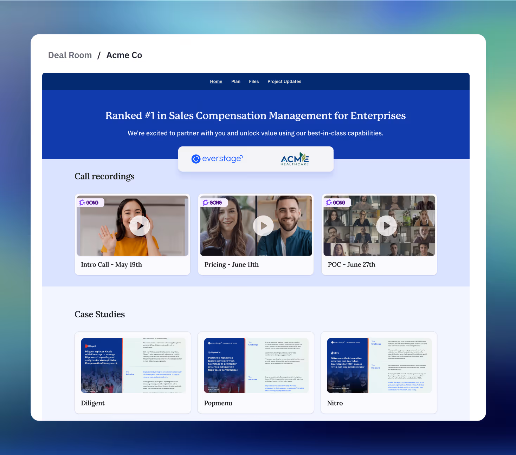Click the Acme Healthcare logo

click(x=295, y=159)
